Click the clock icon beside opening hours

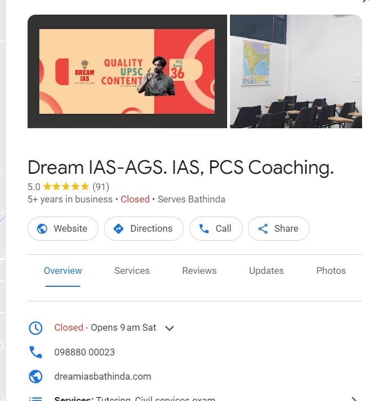[35, 328]
